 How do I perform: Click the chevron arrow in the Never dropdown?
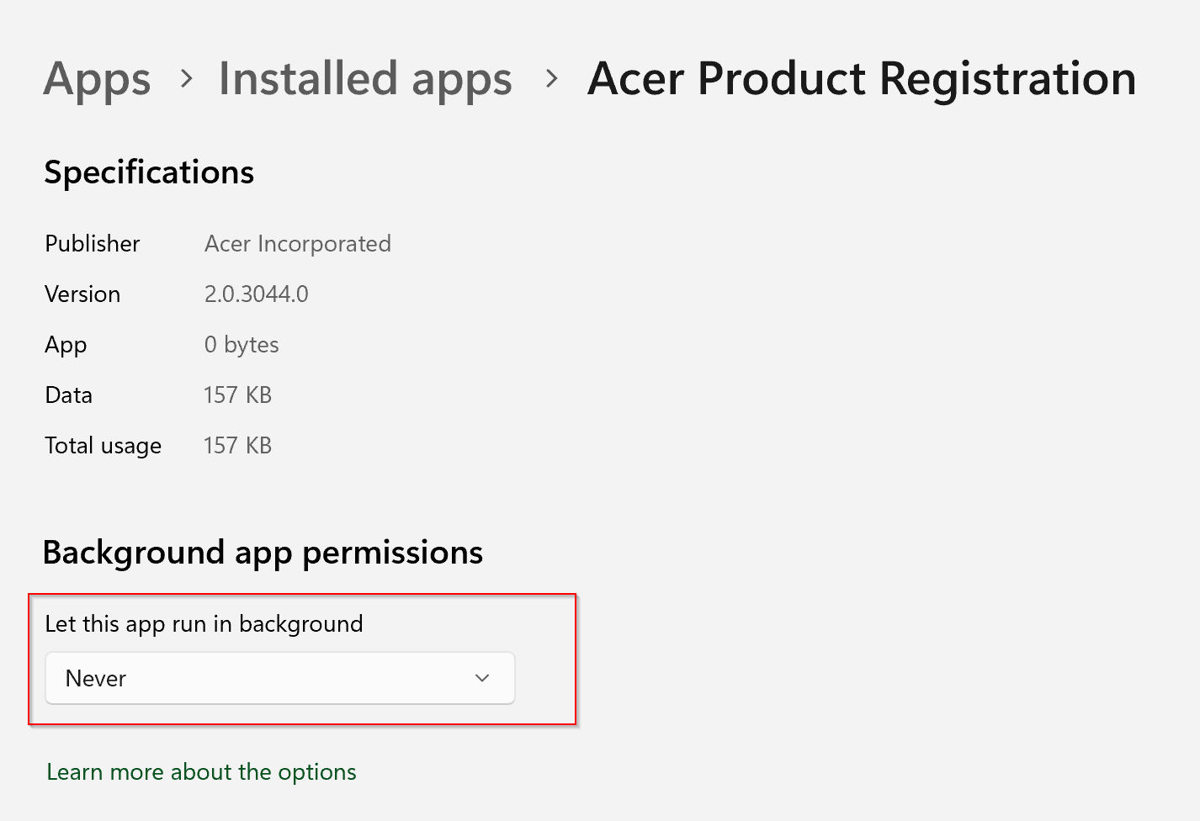pyautogui.click(x=482, y=678)
